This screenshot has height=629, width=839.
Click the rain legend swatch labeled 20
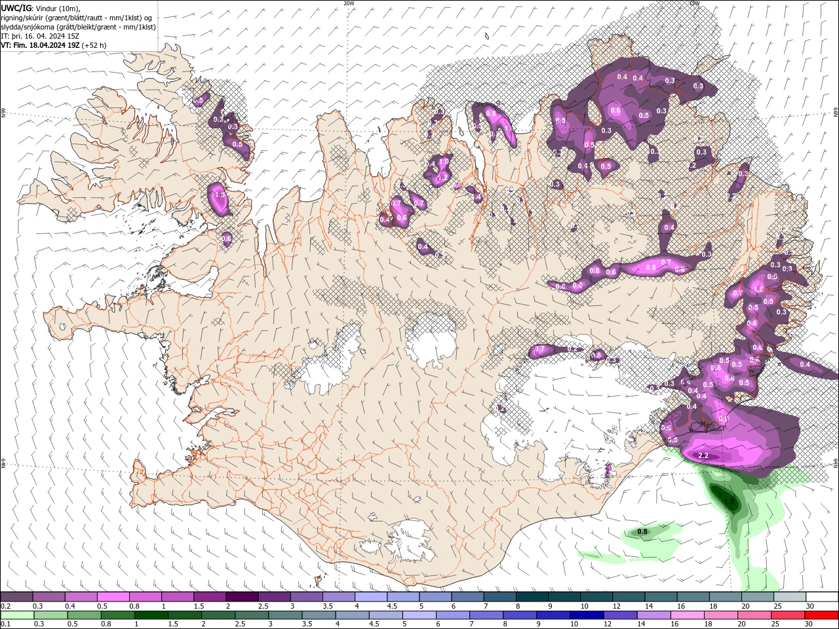754,615
